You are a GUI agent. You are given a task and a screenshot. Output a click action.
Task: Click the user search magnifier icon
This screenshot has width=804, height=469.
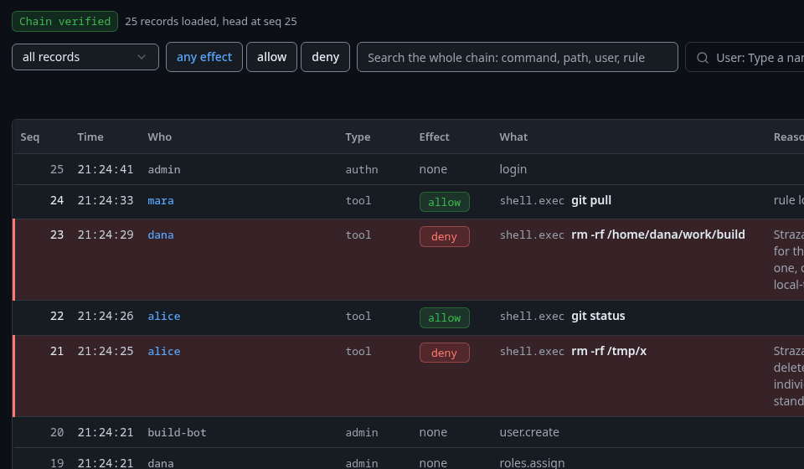coord(703,58)
